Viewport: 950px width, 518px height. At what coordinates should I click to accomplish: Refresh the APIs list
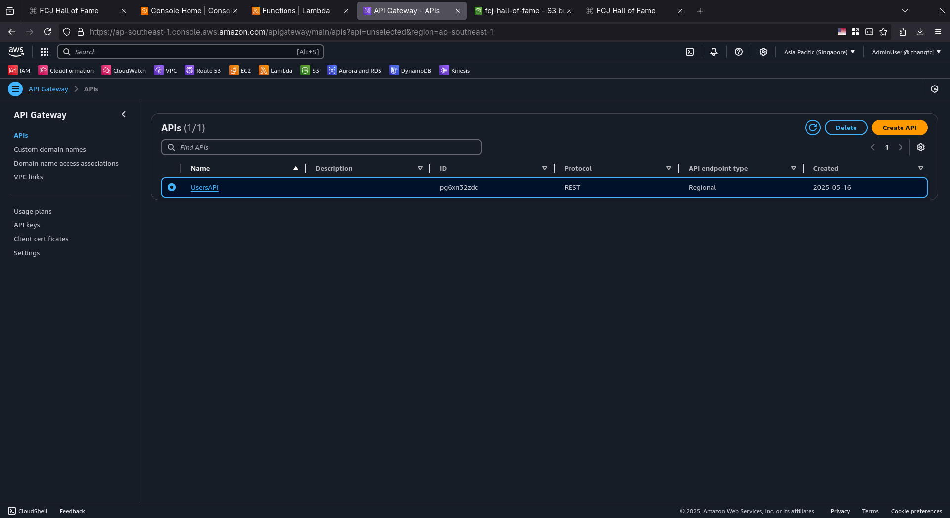click(813, 128)
